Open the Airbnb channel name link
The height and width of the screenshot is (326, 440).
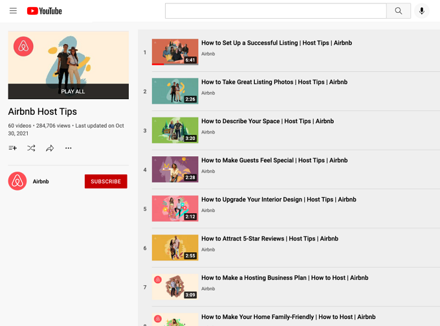(x=41, y=181)
